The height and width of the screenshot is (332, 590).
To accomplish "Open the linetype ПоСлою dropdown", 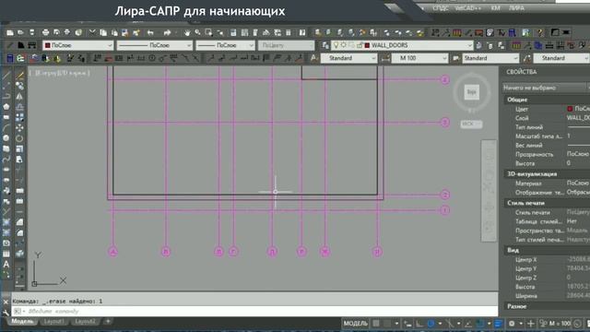I will 155,45.
